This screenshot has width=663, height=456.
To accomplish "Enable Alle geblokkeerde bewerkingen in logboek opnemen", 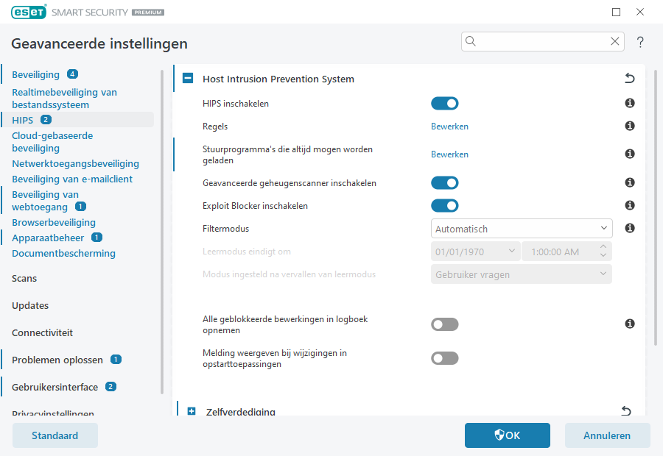I will point(444,324).
